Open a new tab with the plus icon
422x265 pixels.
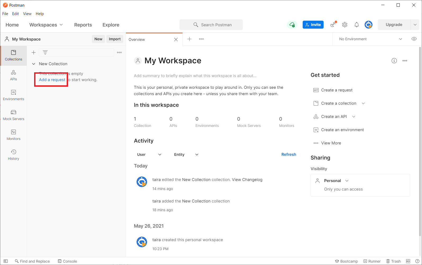(189, 39)
